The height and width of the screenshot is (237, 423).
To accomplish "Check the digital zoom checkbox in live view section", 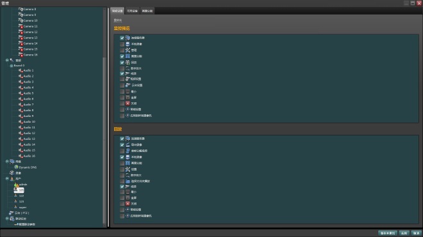I will 122,68.
